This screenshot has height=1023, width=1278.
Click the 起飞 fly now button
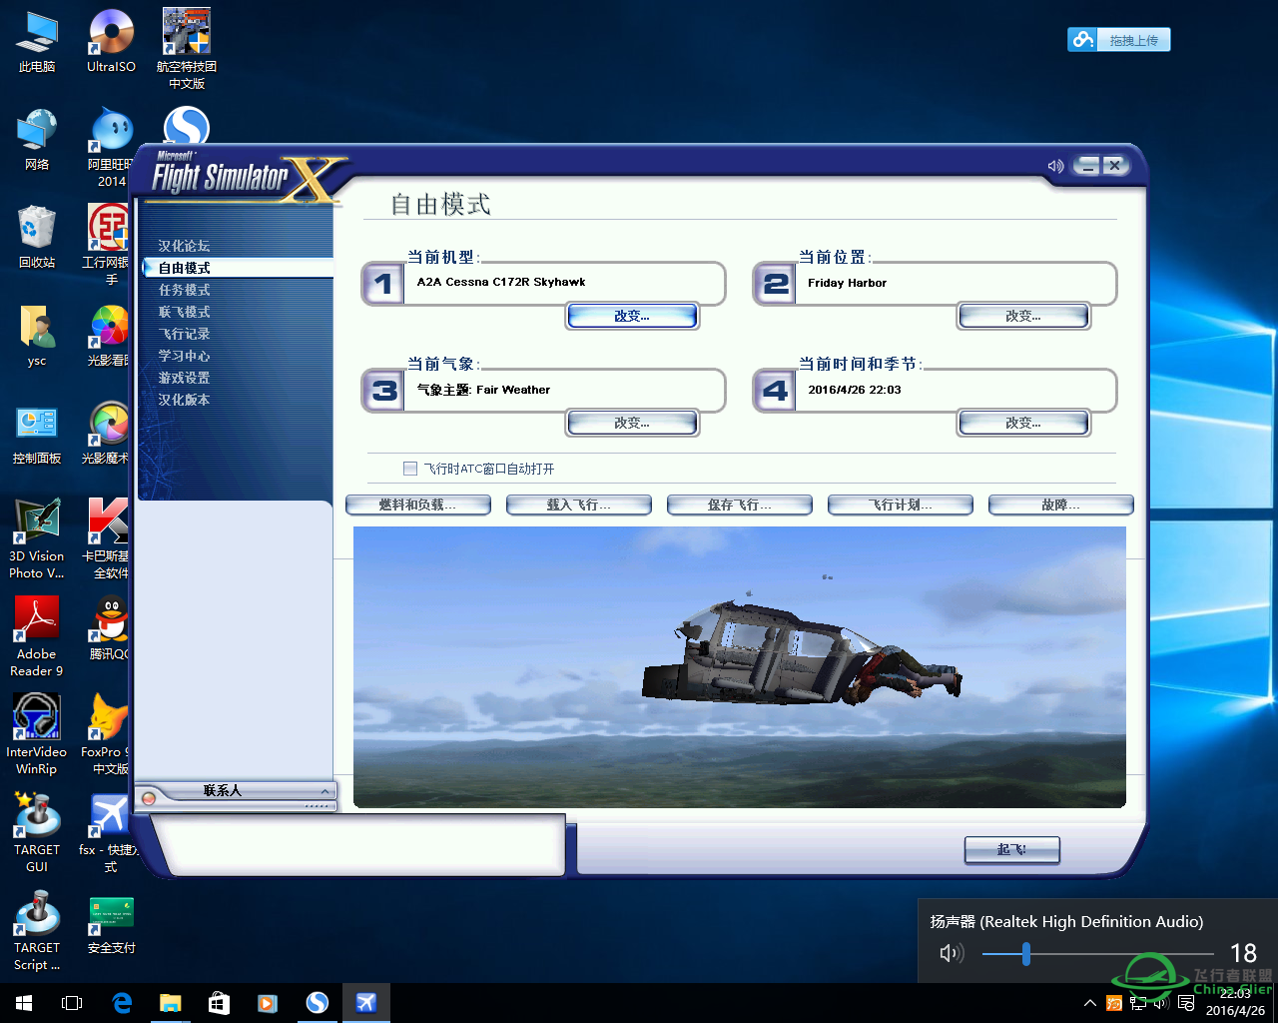pyautogui.click(x=1011, y=849)
